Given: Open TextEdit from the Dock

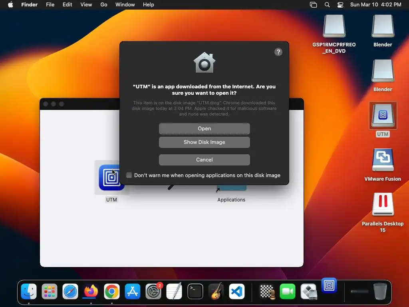Looking at the screenshot, I should [174, 291].
